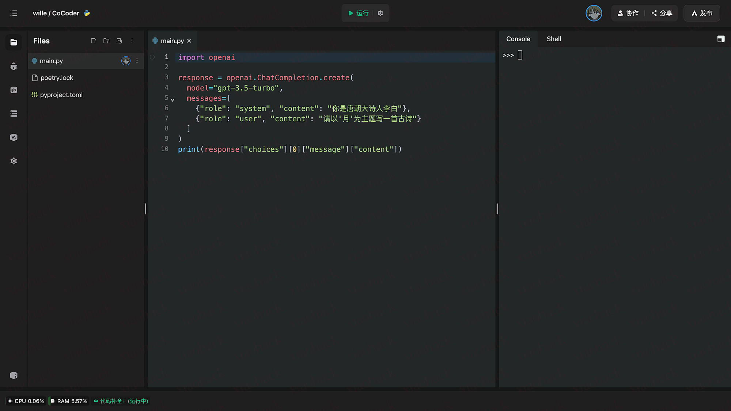This screenshot has height=411, width=731.
Task: Open the Git panel from sidebar
Action: (x=14, y=90)
